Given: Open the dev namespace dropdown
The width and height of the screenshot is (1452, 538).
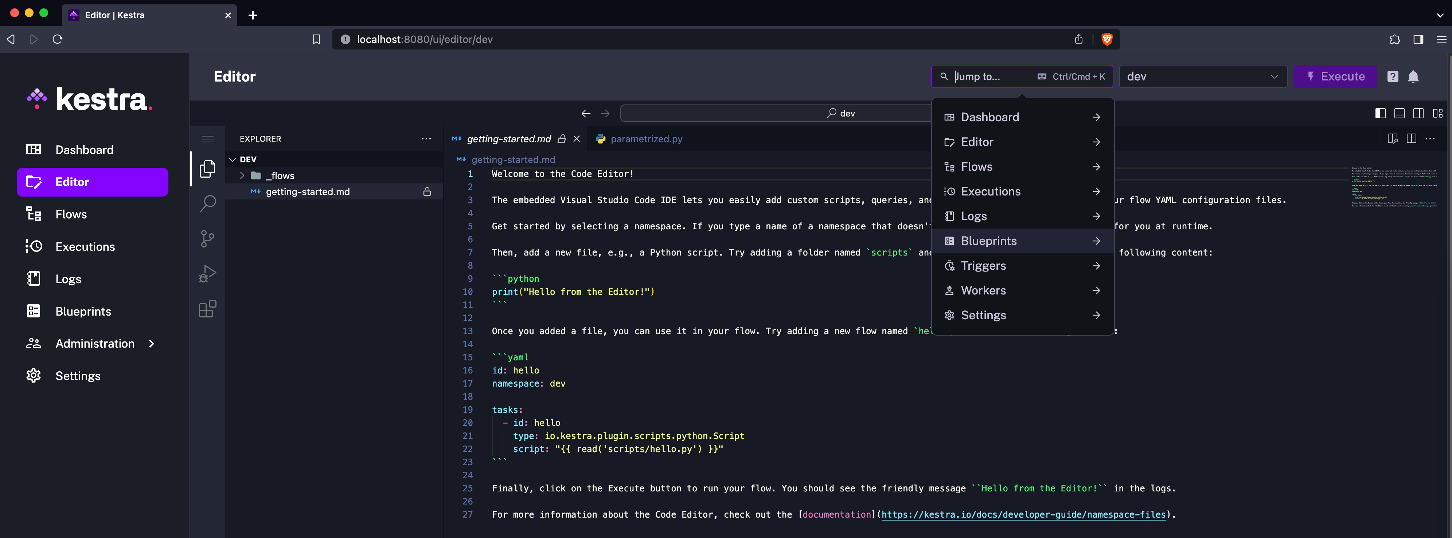Looking at the screenshot, I should click(1202, 76).
